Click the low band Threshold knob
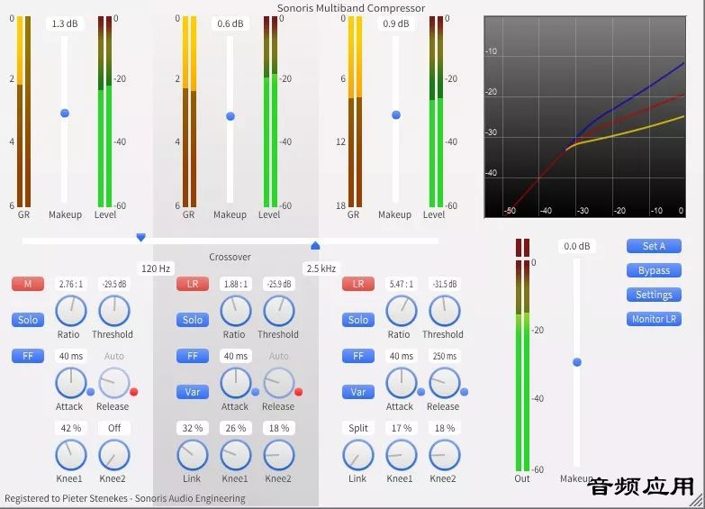Viewport: 705px width, 509px height. 114,311
